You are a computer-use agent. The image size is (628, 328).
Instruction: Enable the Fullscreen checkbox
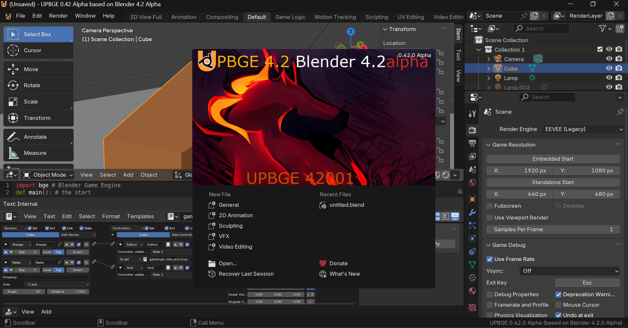click(490, 206)
